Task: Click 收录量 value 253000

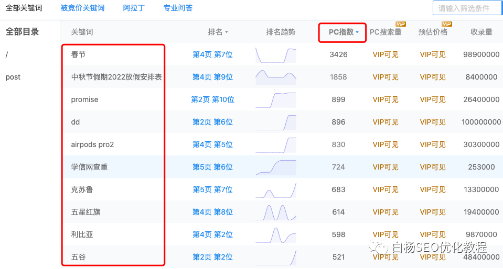Action: (x=481, y=167)
